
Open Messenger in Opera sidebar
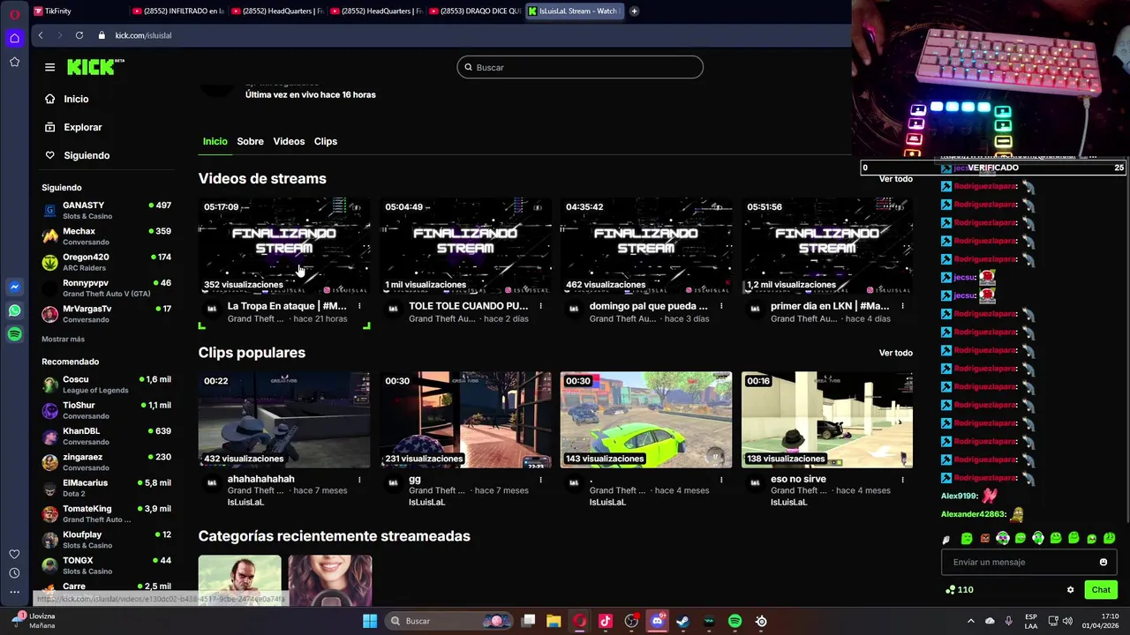(14, 287)
